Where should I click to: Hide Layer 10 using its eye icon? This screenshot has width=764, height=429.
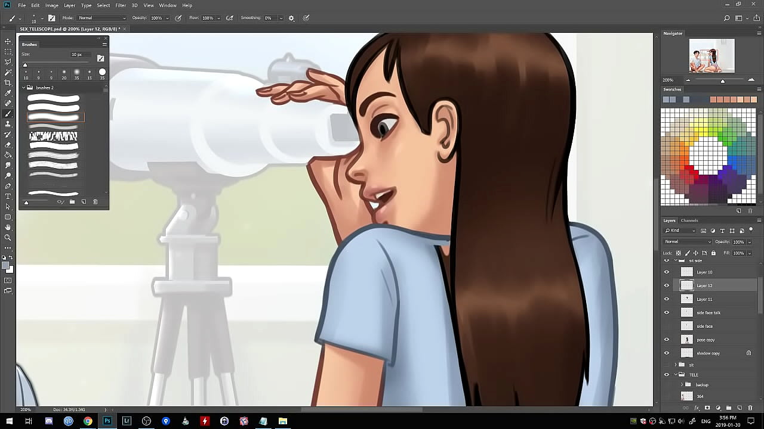click(667, 272)
